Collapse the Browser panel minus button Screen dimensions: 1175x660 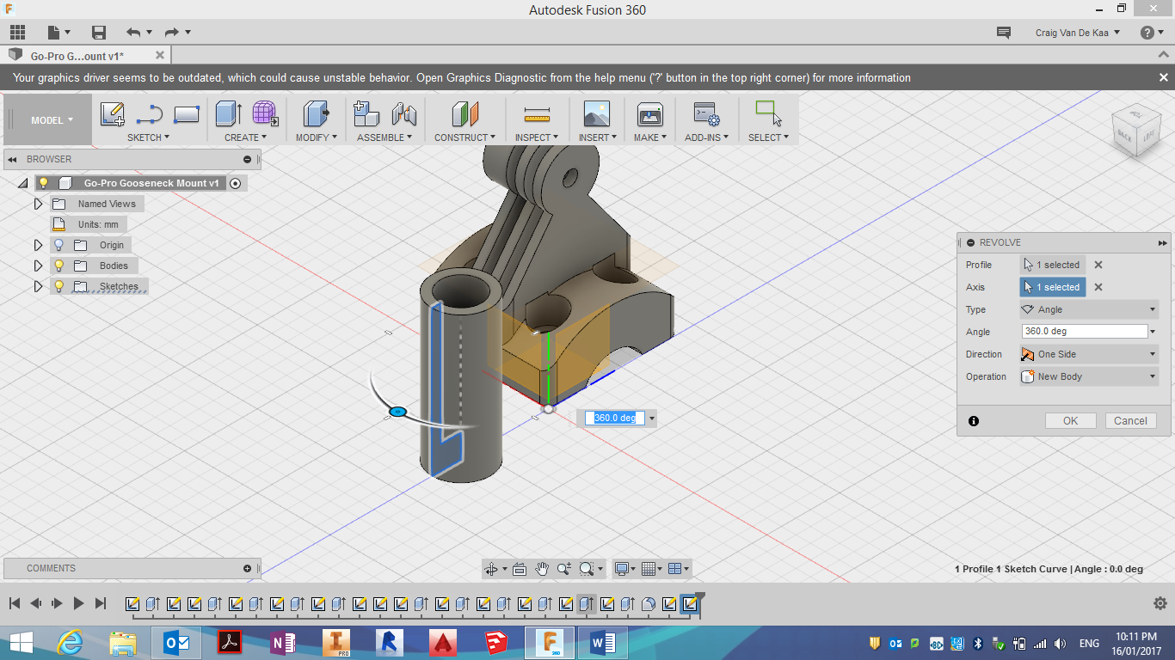coord(247,159)
